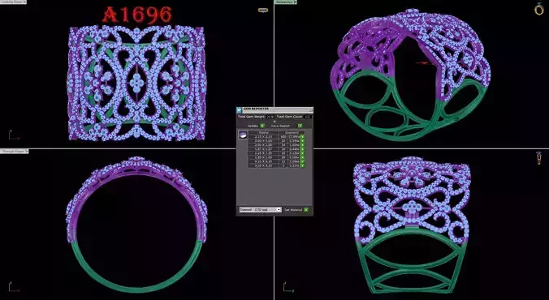549x300 pixels.
Task: Open the Diamond material dropdown
Action: (x=260, y=210)
